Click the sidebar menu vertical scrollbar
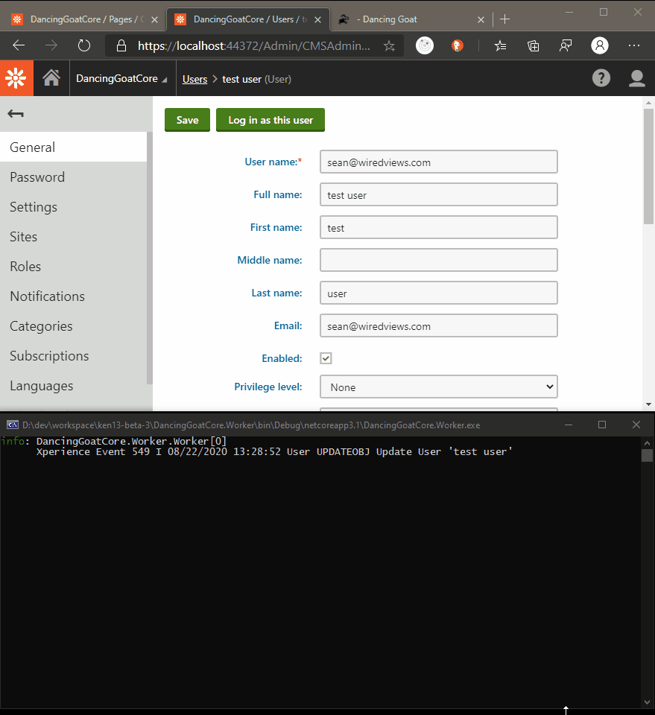Viewport: 655px width, 715px height. [x=149, y=258]
